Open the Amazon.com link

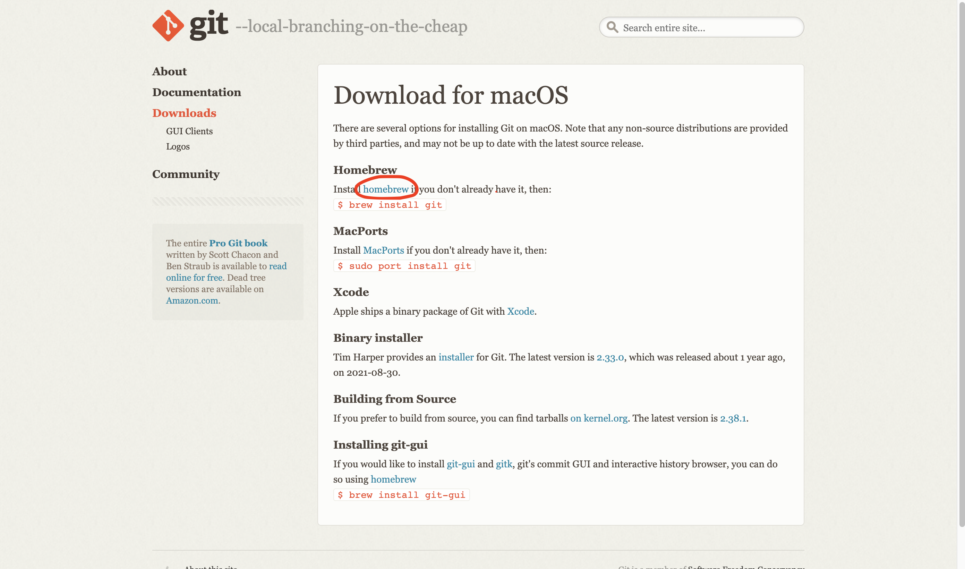(x=192, y=300)
